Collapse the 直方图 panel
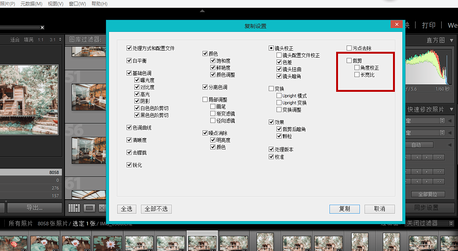The image size is (458, 251). pos(451,40)
